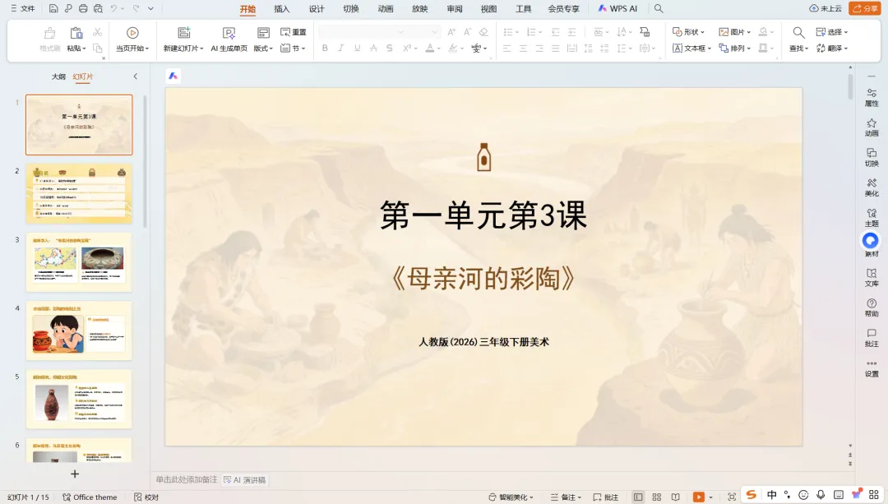Click 校对 proofread in status bar
888x504 pixels.
tap(146, 497)
